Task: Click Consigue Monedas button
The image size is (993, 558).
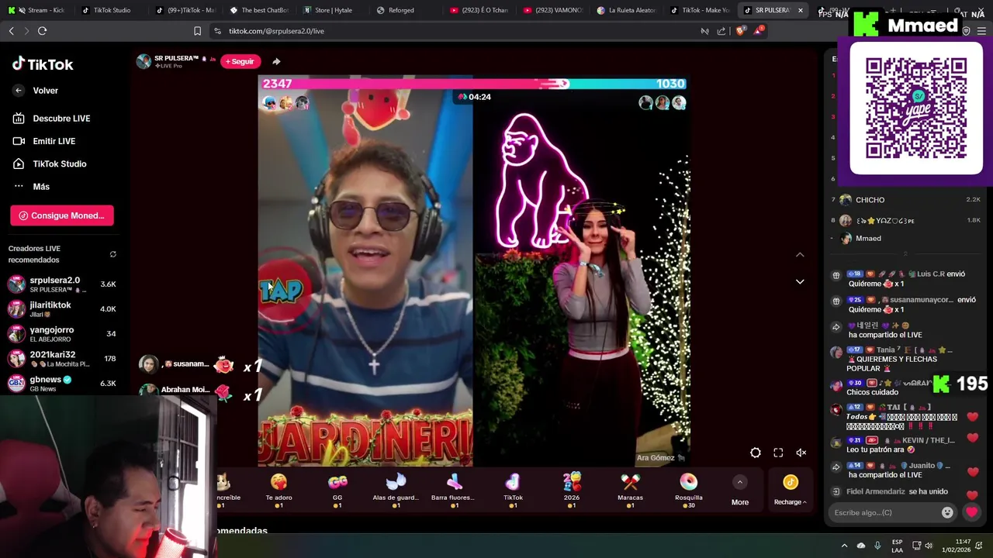Action: pyautogui.click(x=62, y=215)
